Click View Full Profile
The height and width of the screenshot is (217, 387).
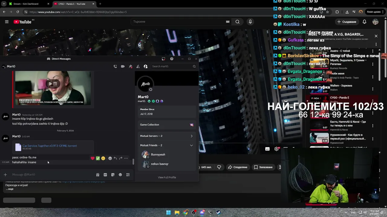pyautogui.click(x=167, y=178)
